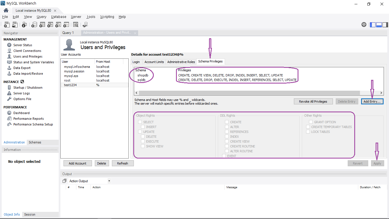Open Workbench preferences gear icon

(364, 25)
